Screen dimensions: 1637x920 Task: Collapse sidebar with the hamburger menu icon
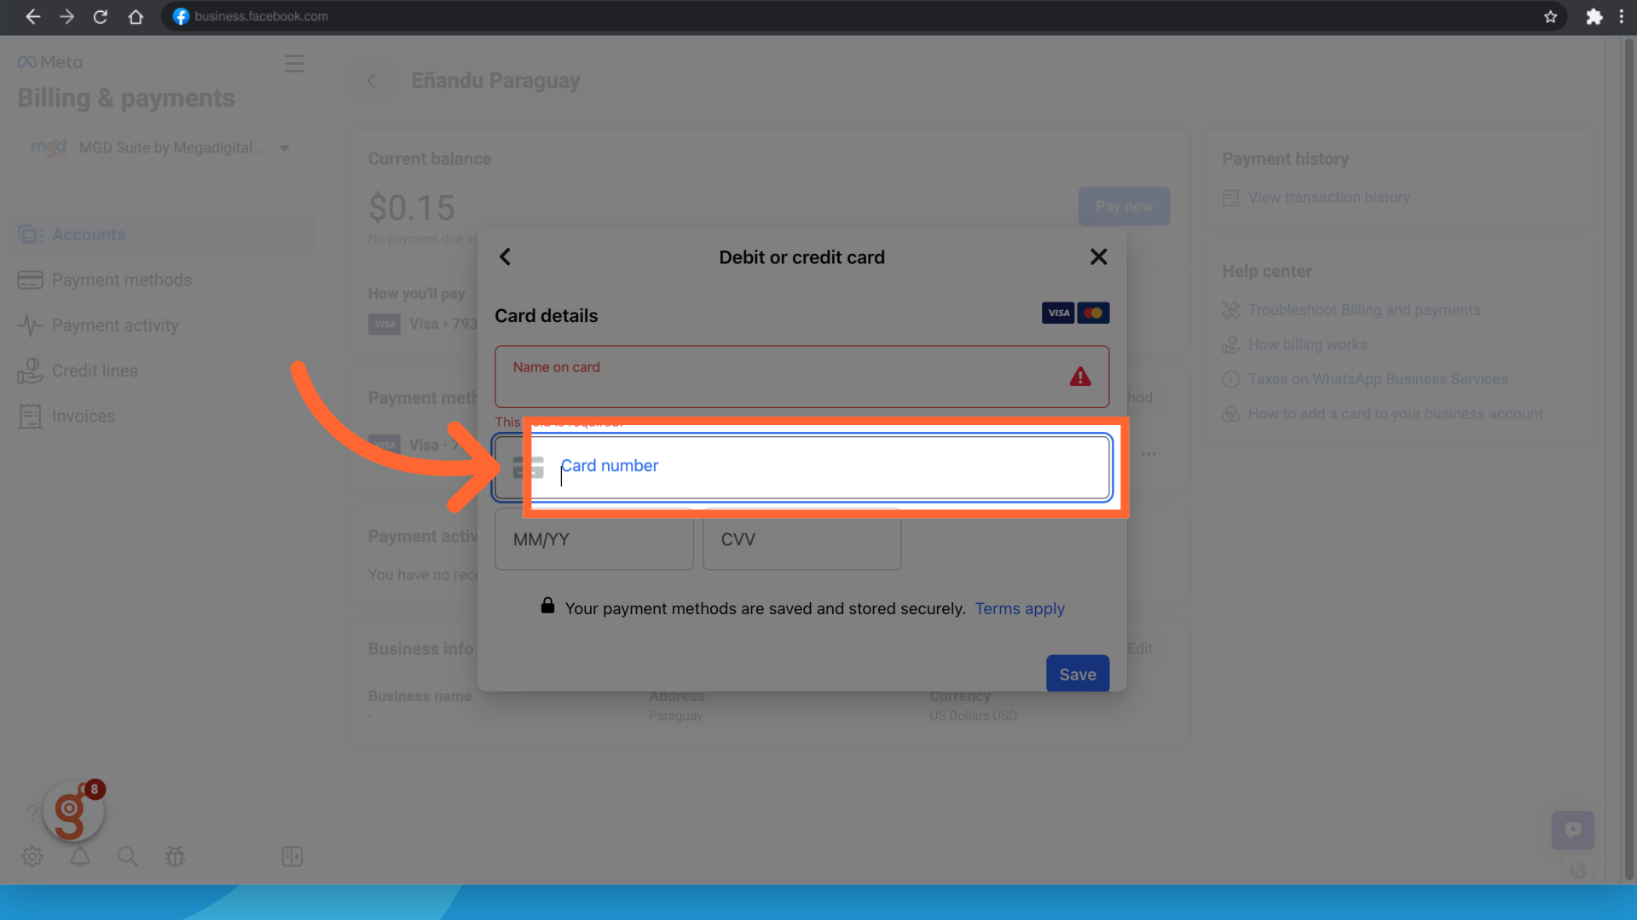point(294,64)
